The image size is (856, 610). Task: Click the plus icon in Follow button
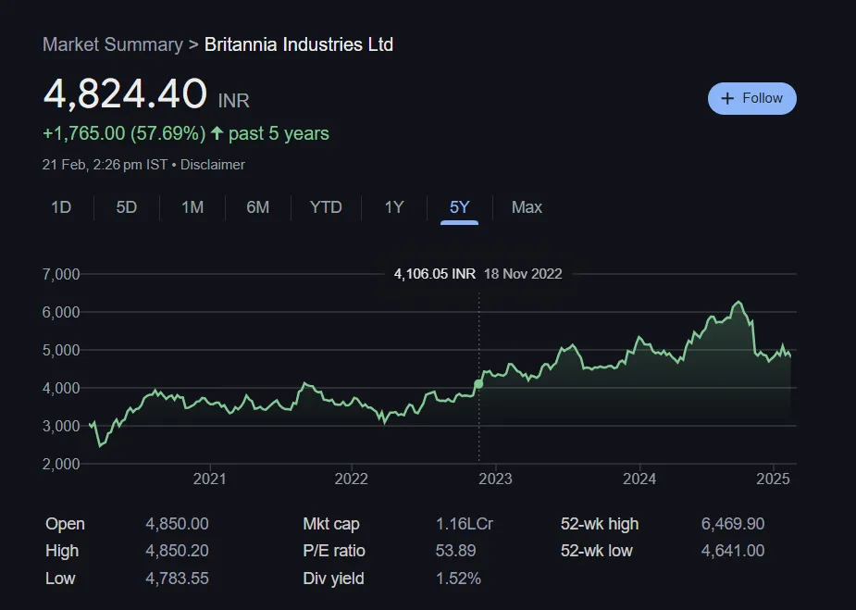tap(727, 98)
